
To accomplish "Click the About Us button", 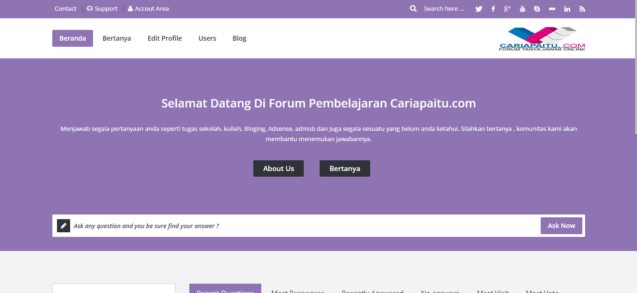I will (x=279, y=169).
